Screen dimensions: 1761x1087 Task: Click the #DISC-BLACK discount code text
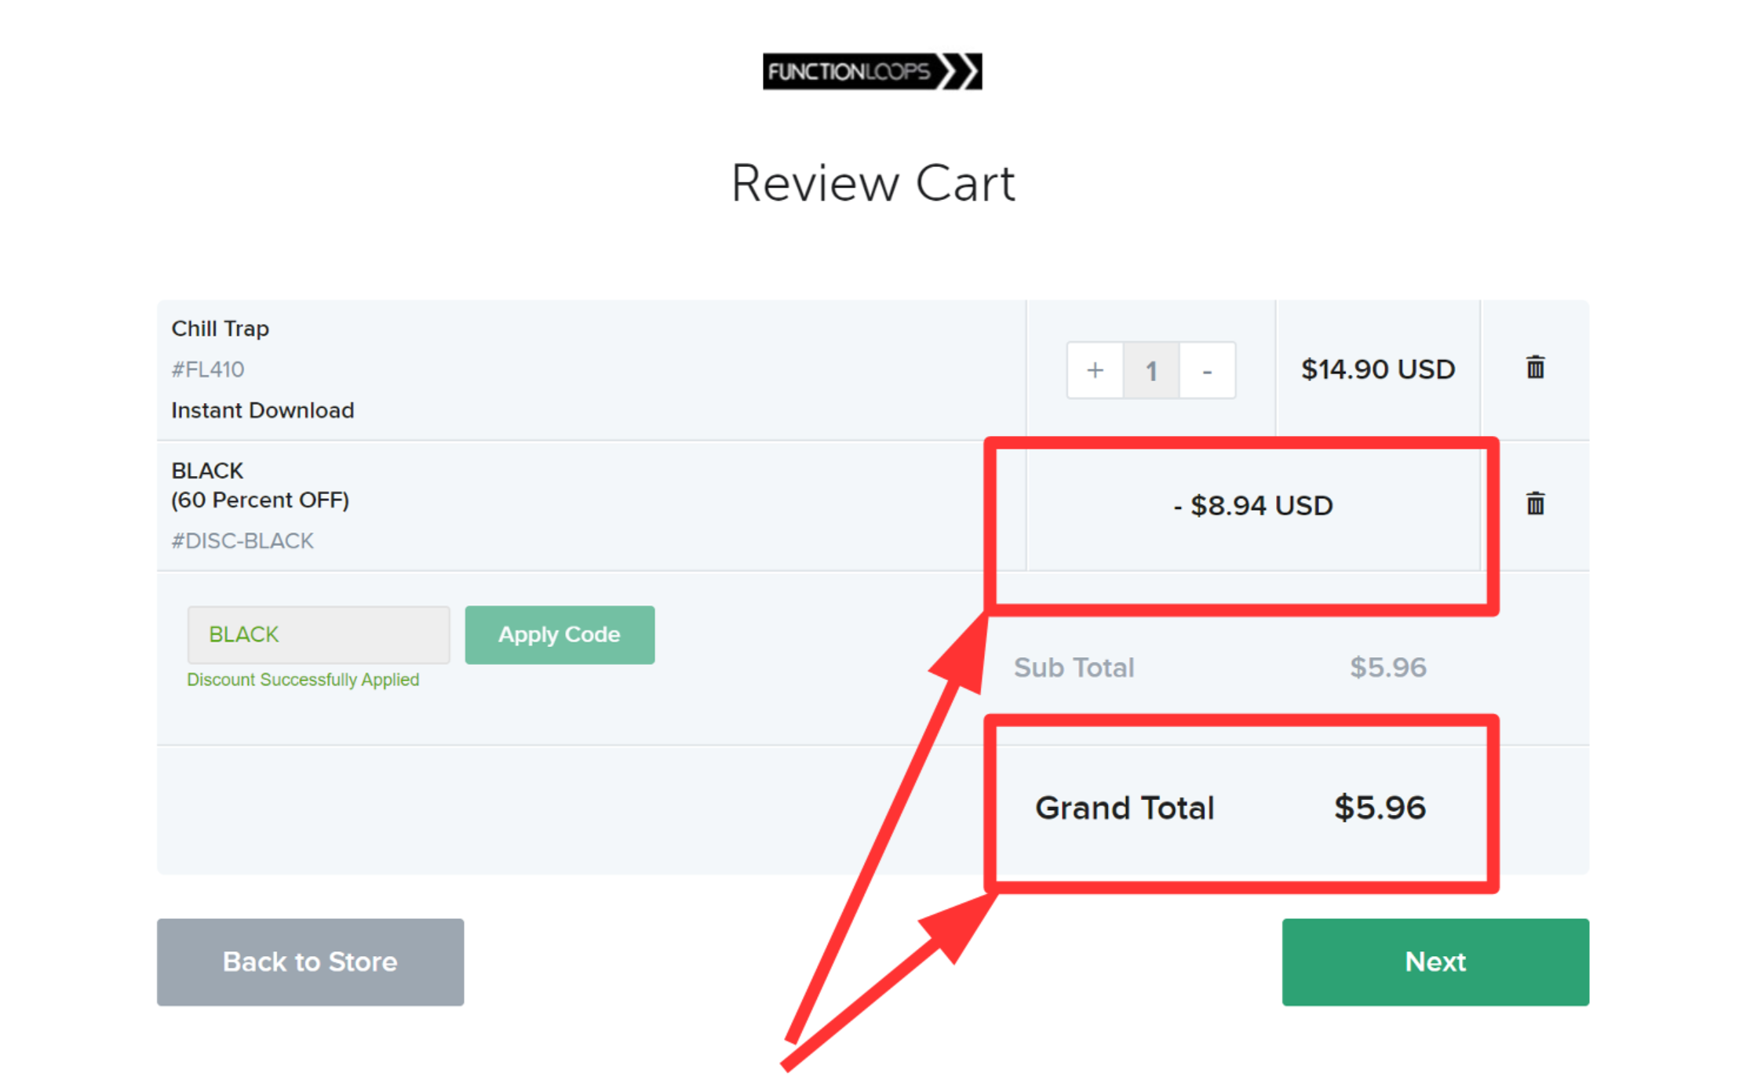[x=242, y=541]
